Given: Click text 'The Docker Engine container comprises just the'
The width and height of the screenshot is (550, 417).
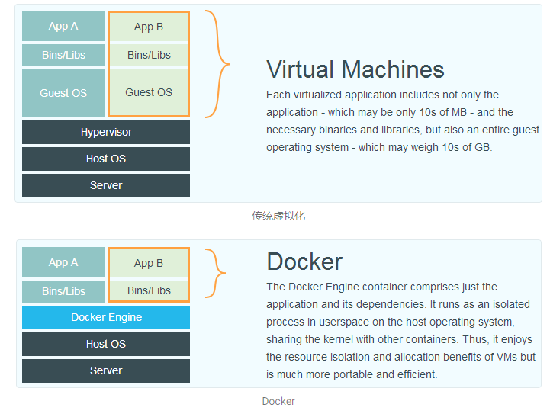Looking at the screenshot, I should click(x=381, y=287).
